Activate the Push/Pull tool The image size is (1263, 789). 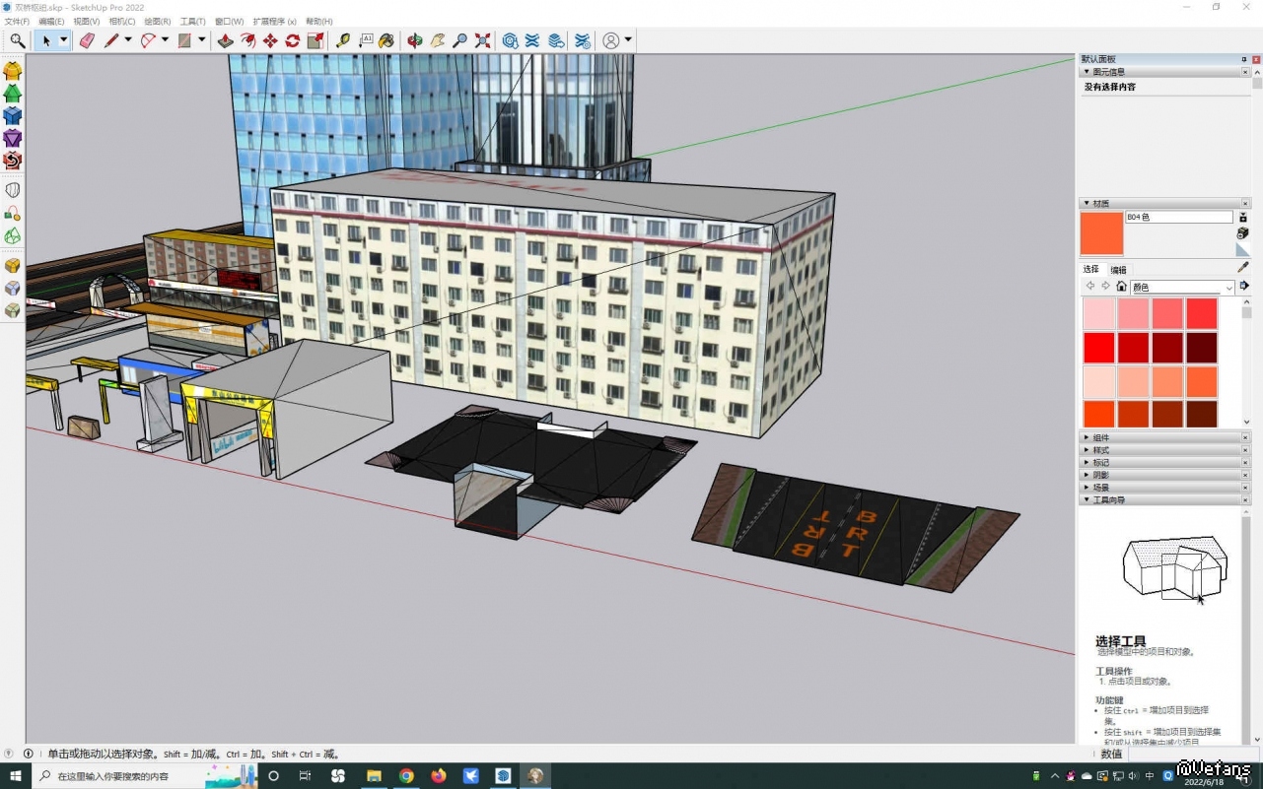[225, 40]
